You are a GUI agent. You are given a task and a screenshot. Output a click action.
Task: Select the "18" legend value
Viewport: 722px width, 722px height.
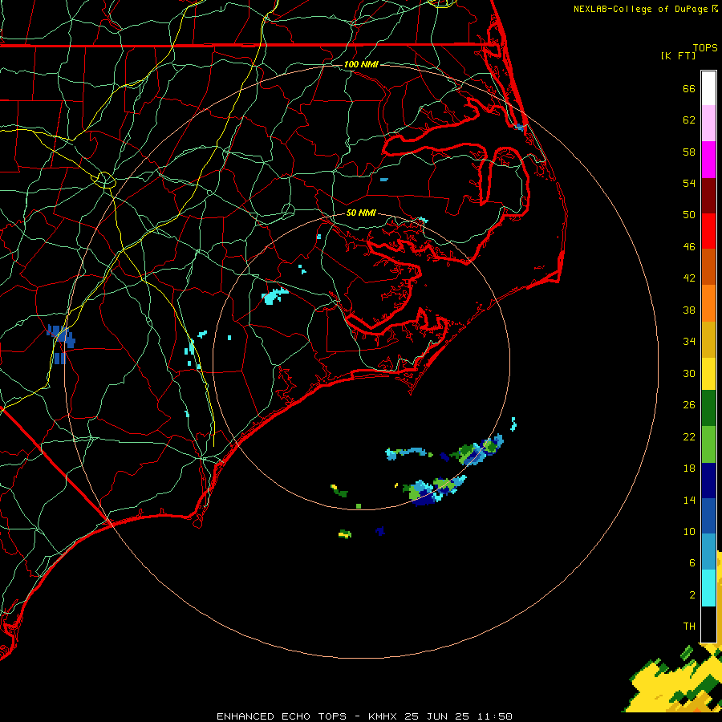tap(689, 468)
